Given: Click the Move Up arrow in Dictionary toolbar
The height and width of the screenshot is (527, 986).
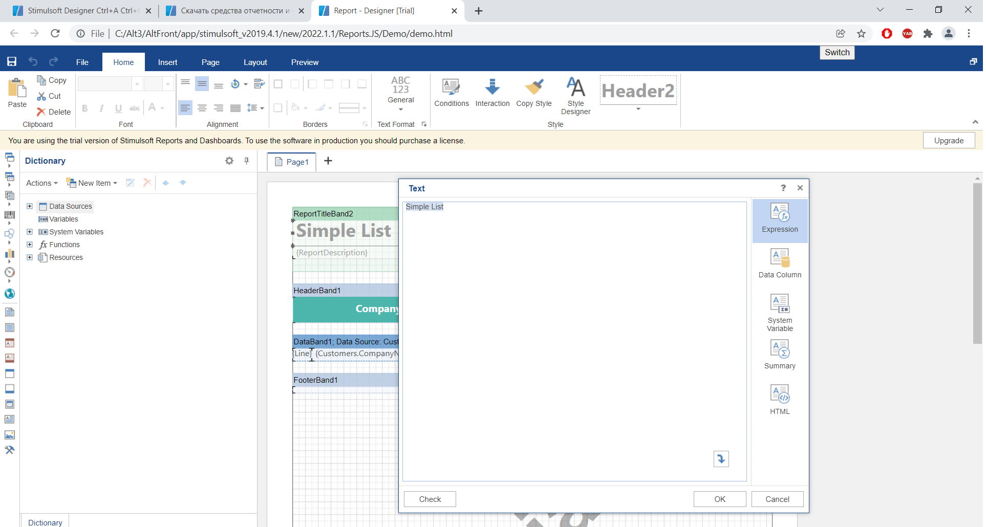Looking at the screenshot, I should 165,183.
